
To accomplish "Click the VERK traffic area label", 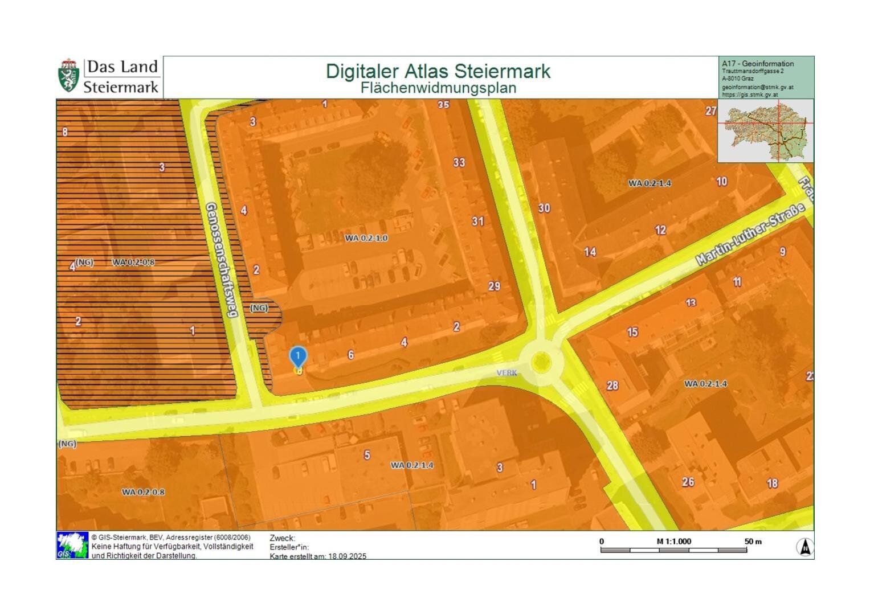I will 507,373.
